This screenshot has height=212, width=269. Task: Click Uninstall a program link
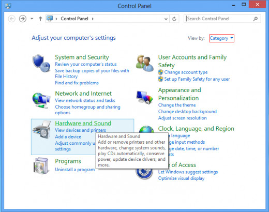(75, 170)
